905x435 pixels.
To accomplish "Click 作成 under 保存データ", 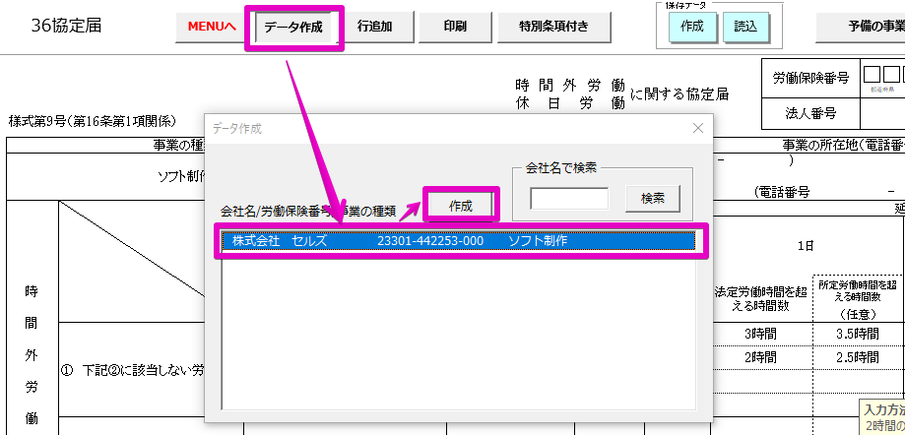I will [691, 28].
